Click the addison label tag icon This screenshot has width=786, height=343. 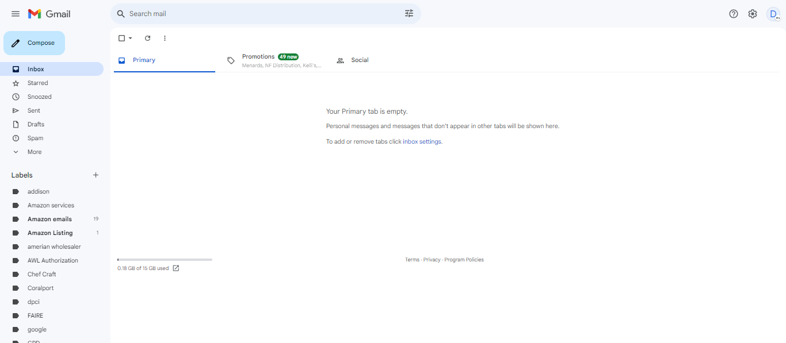tap(16, 192)
